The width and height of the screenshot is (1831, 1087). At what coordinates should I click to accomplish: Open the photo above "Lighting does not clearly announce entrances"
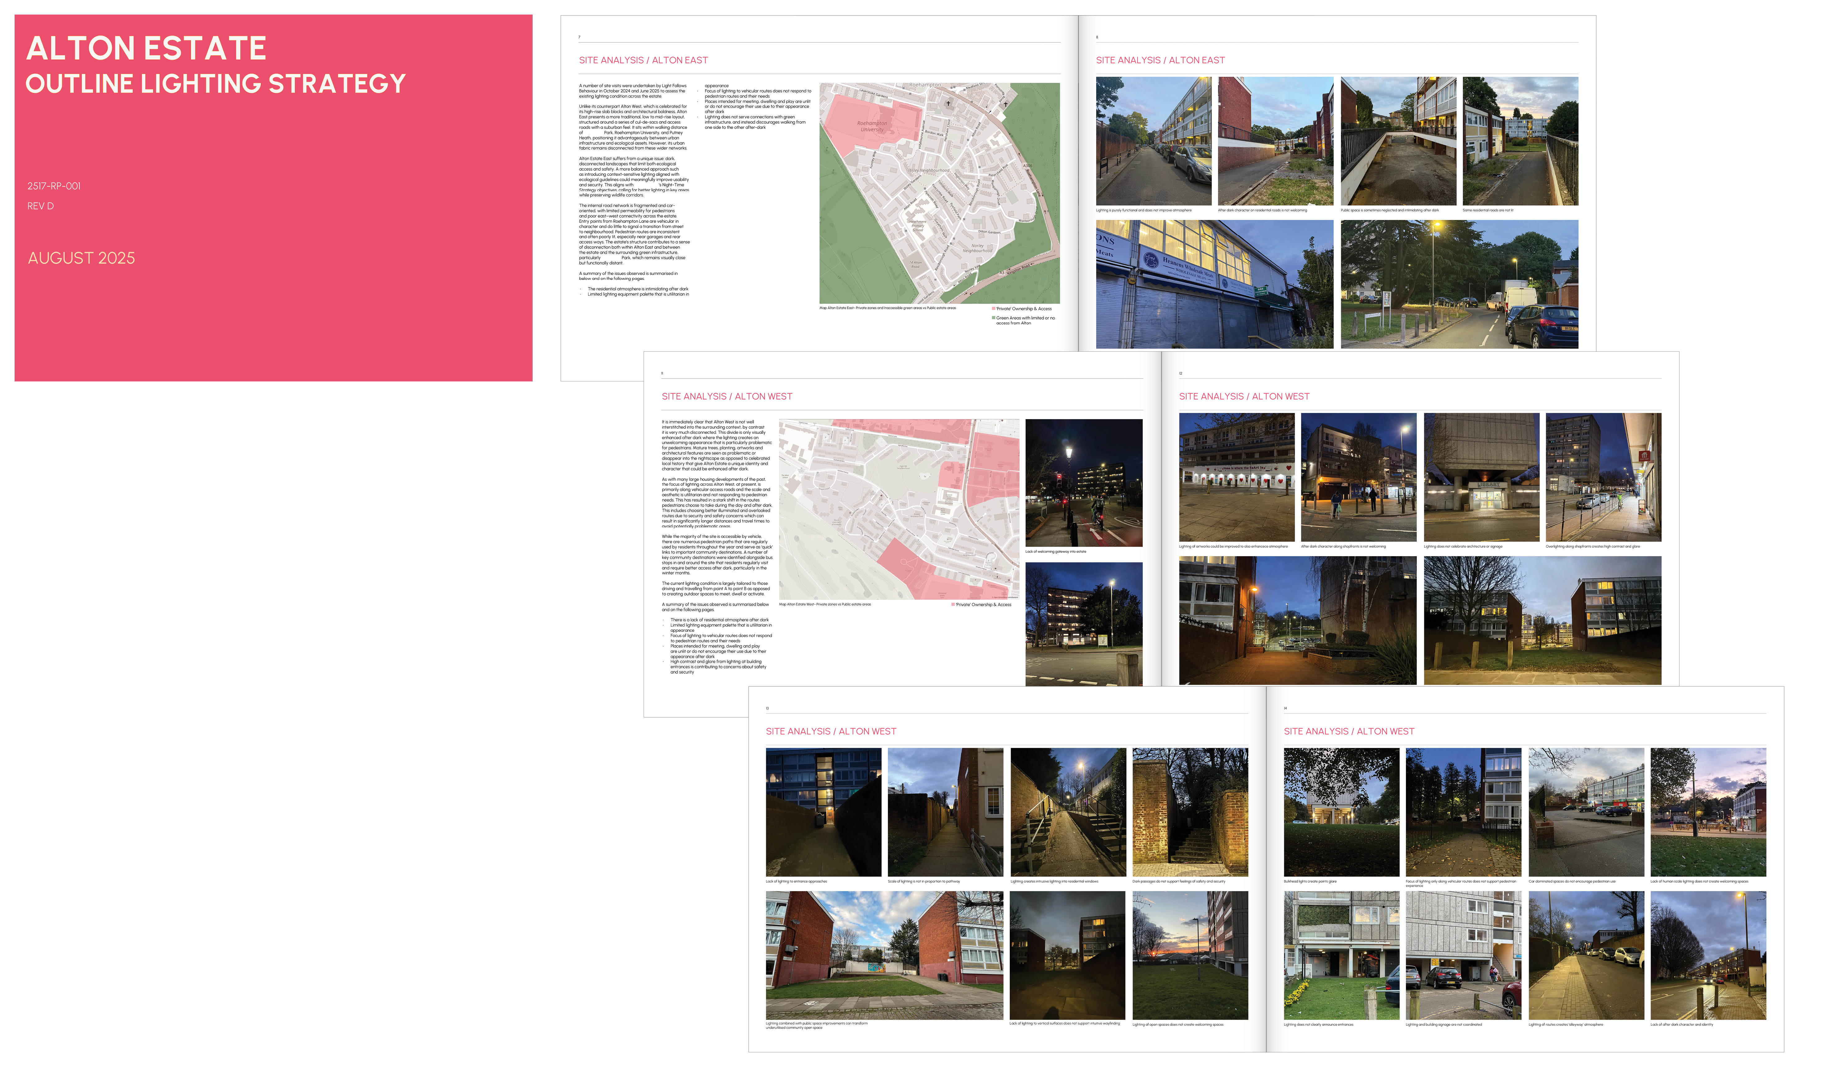pos(1341,955)
